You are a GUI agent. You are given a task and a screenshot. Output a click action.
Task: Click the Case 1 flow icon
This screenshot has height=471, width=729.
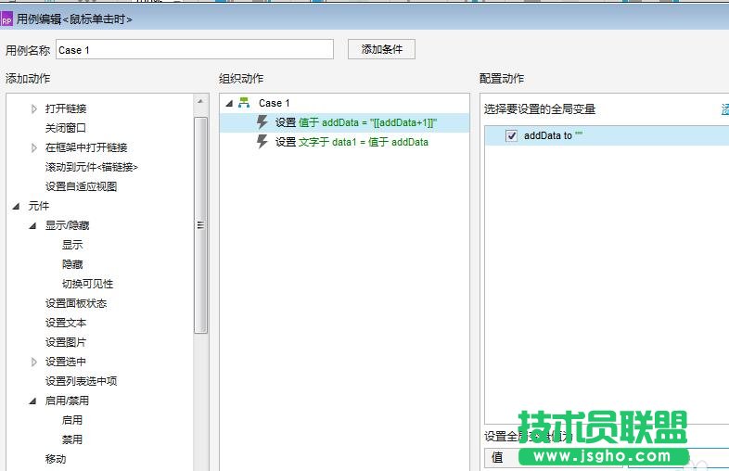tap(244, 103)
